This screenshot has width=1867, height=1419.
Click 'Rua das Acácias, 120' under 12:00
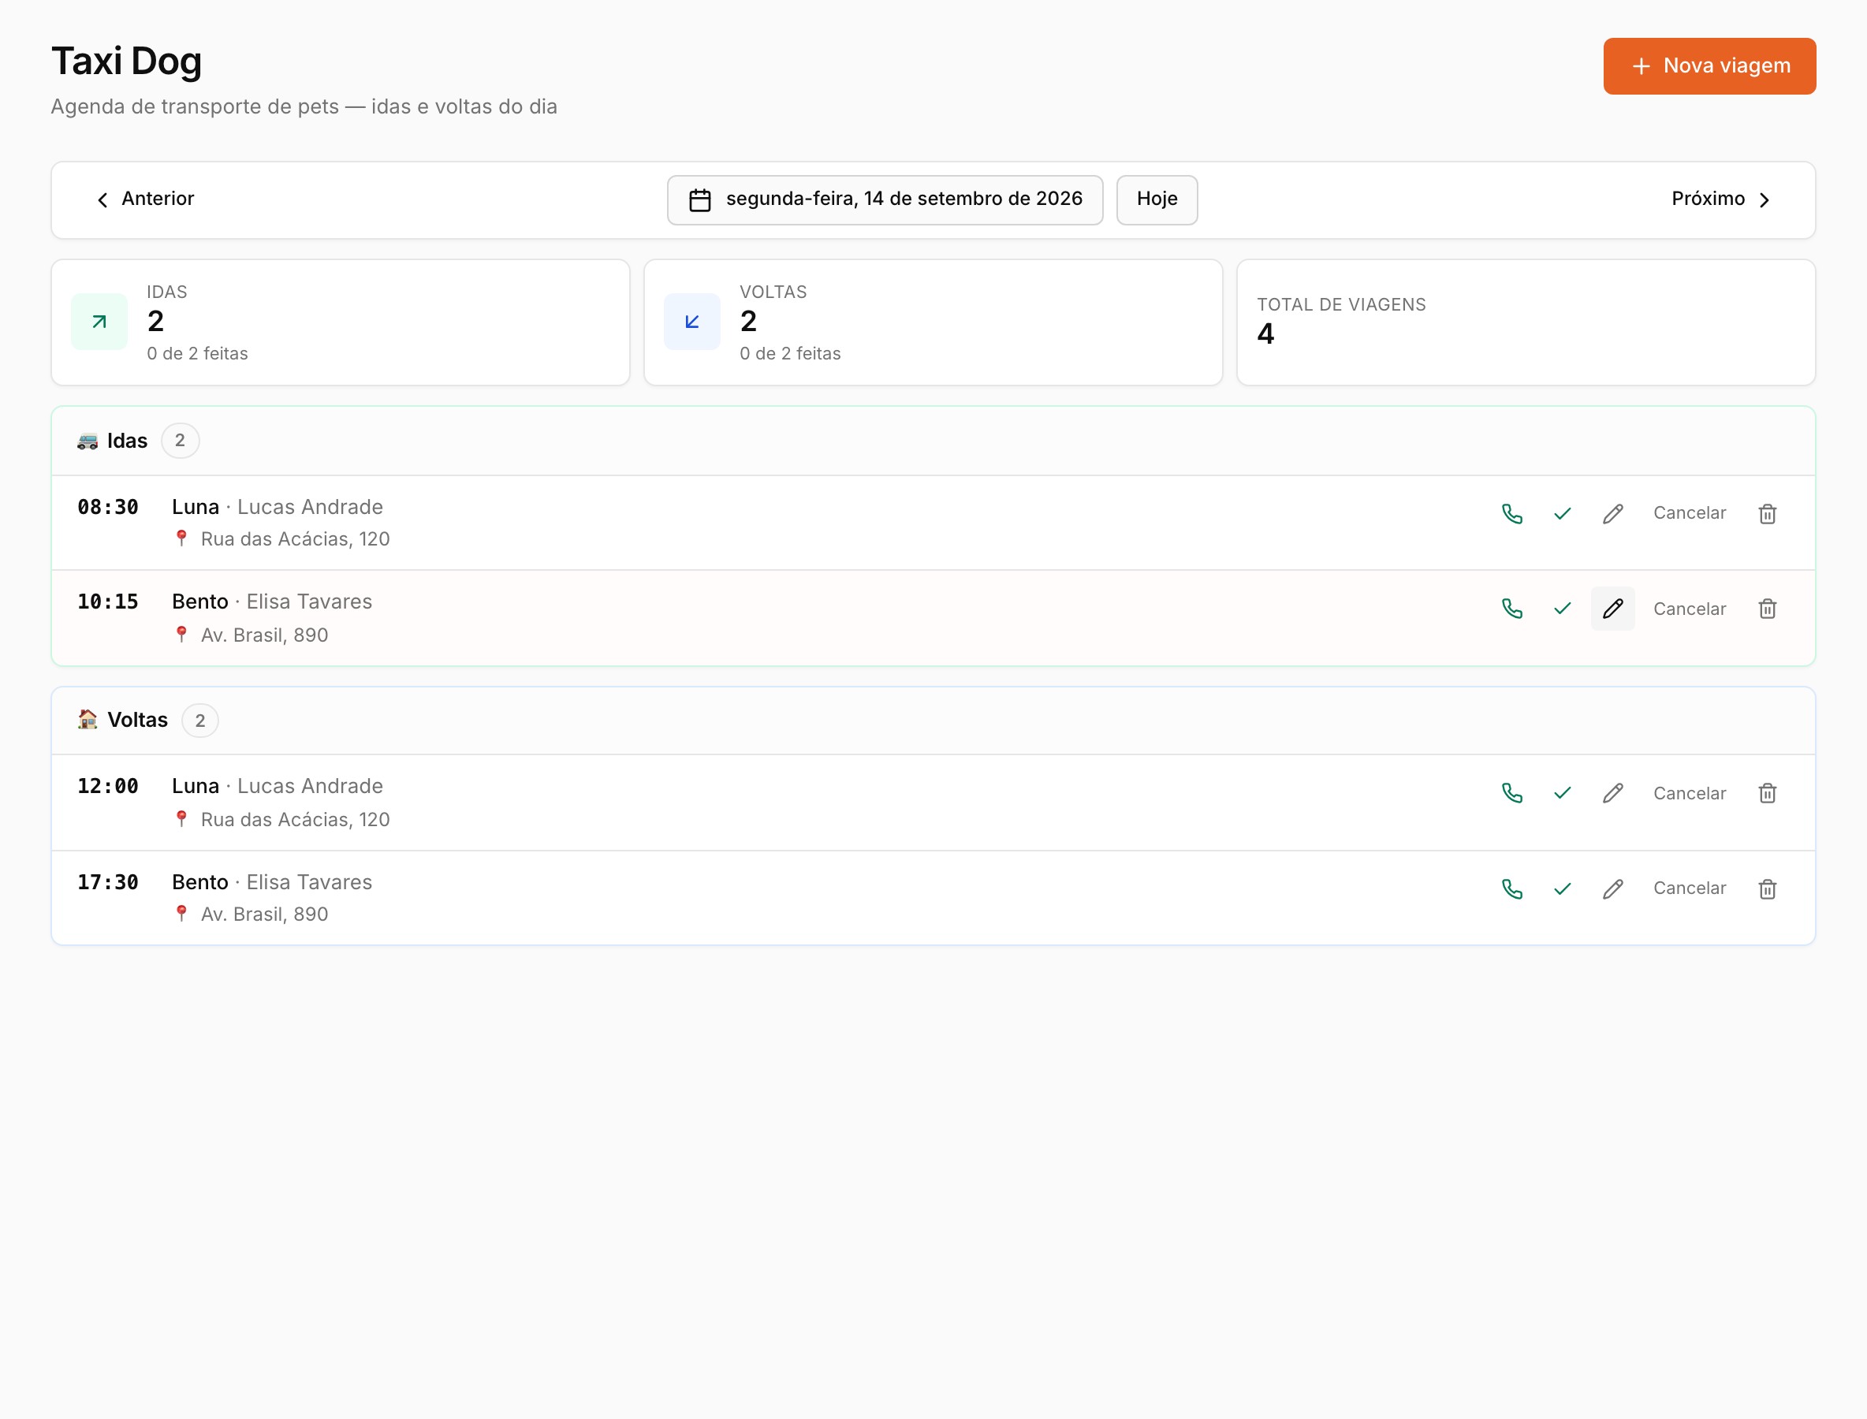pyautogui.click(x=295, y=819)
